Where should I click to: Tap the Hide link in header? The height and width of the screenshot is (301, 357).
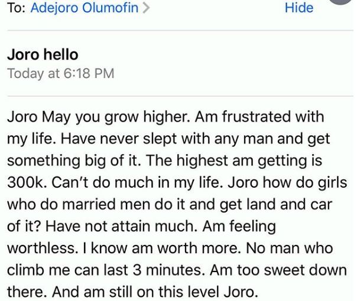point(300,8)
